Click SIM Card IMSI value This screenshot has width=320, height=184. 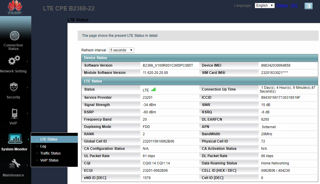(x=274, y=73)
